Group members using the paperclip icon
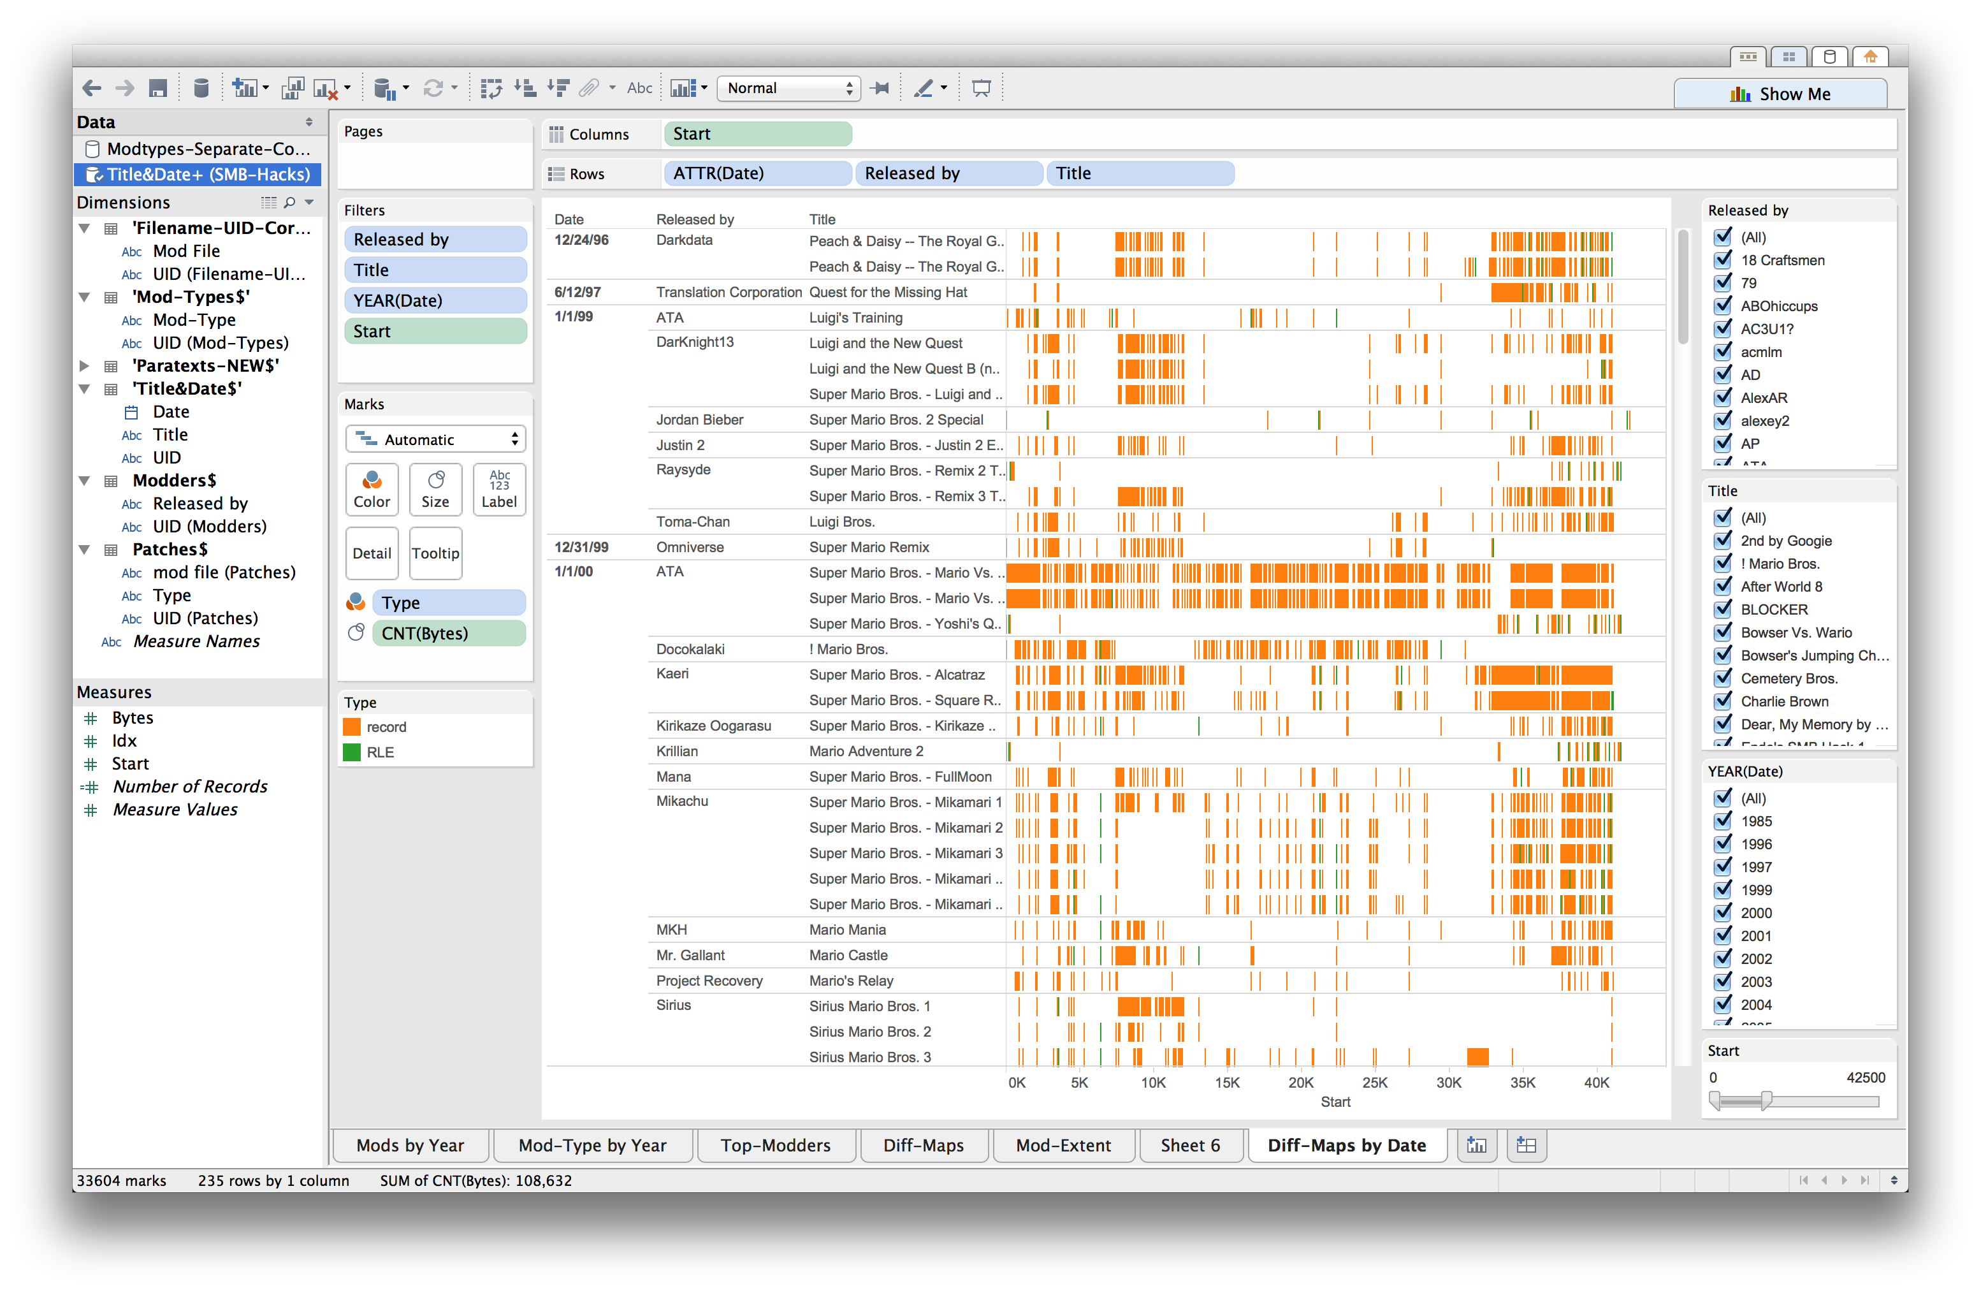 (590, 88)
